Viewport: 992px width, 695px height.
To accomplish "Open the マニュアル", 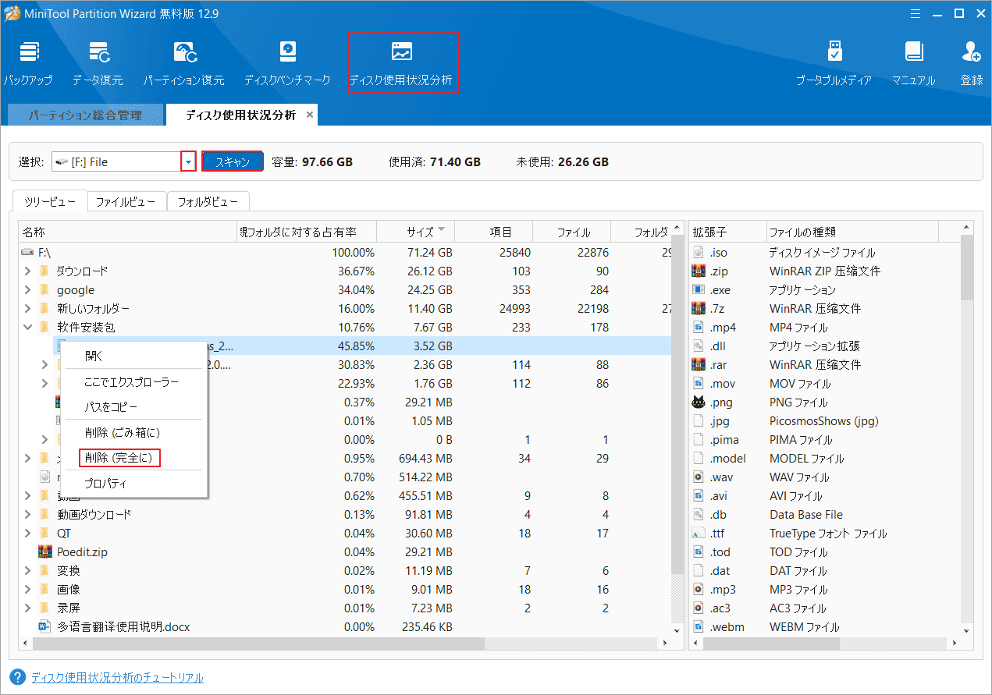I will point(913,62).
